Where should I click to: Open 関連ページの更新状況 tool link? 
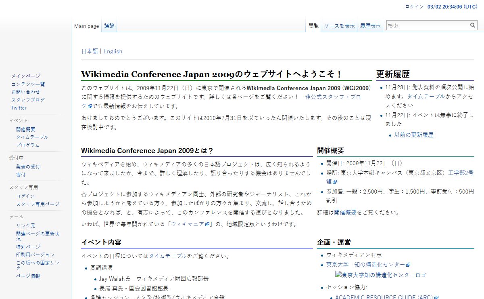pos(38,236)
